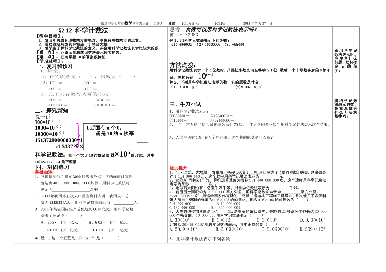This screenshot has height=272, width=386.
Task: Click the blank before '次/秒' in question 1
Action: [x=71, y=190]
